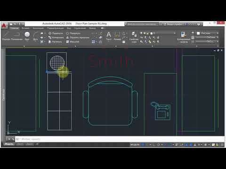Switch to the Аннотации ribbon tab
Screen dimensions: 226x169
38,28
